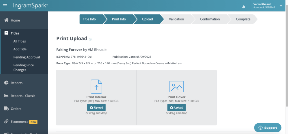Click the notification bell icon
288x134 pixels.
tap(244, 7)
